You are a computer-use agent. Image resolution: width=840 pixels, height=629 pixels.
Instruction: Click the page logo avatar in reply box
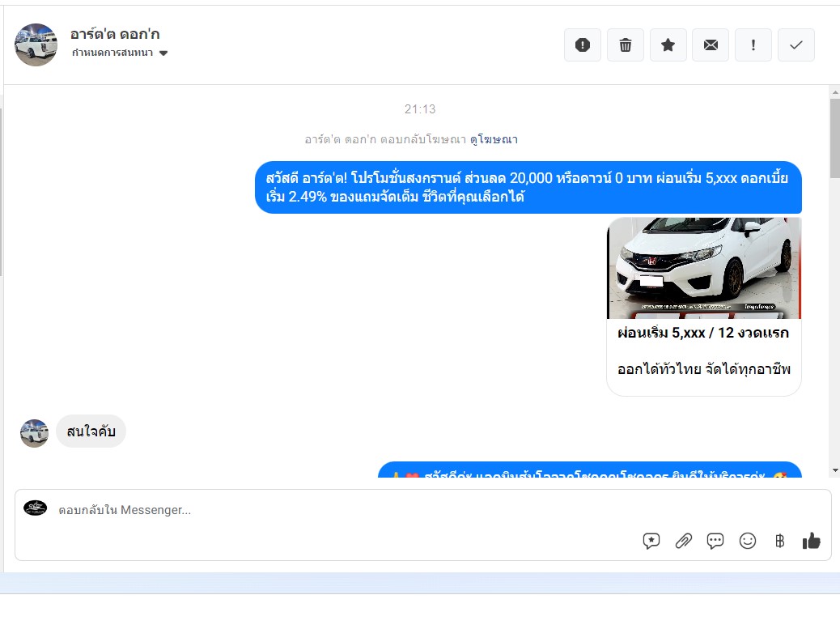36,508
